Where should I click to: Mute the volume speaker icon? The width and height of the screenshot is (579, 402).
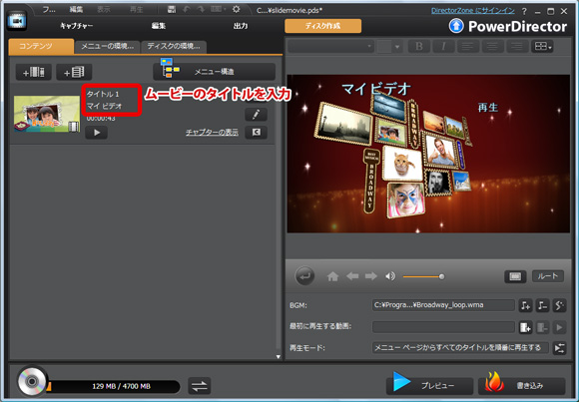pyautogui.click(x=390, y=276)
